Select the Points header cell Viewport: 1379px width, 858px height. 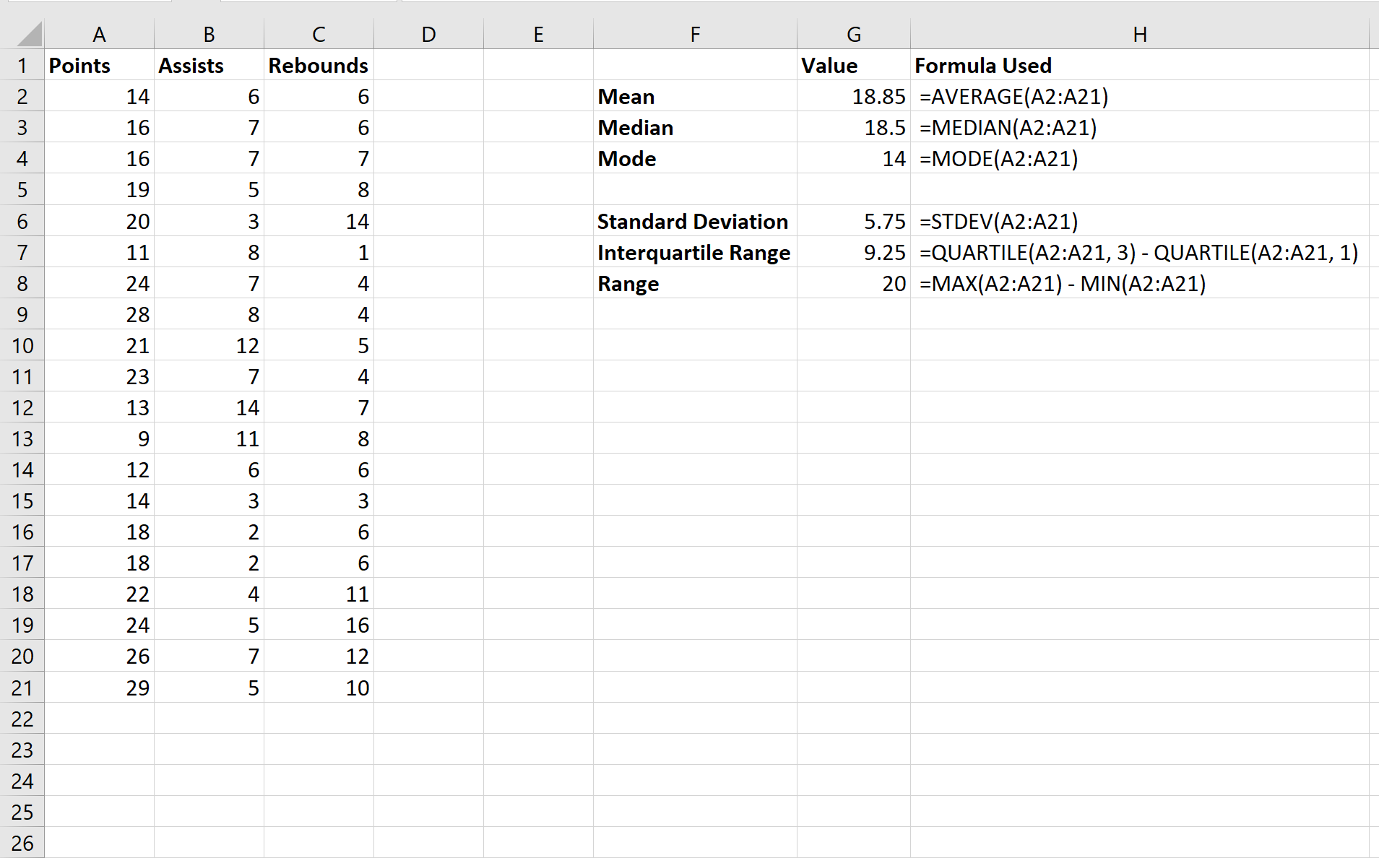tap(99, 65)
